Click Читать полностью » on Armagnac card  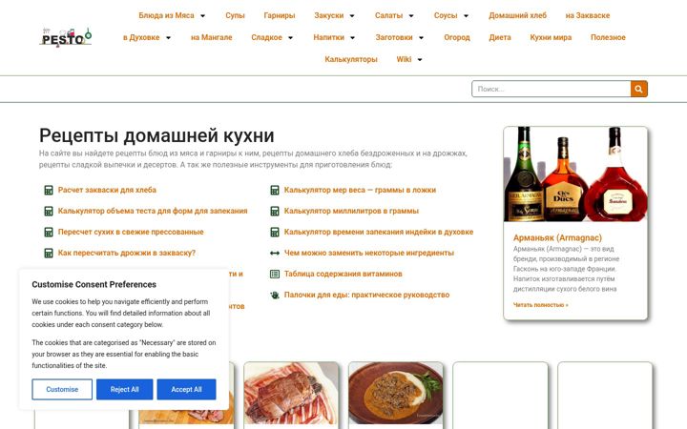pos(540,305)
